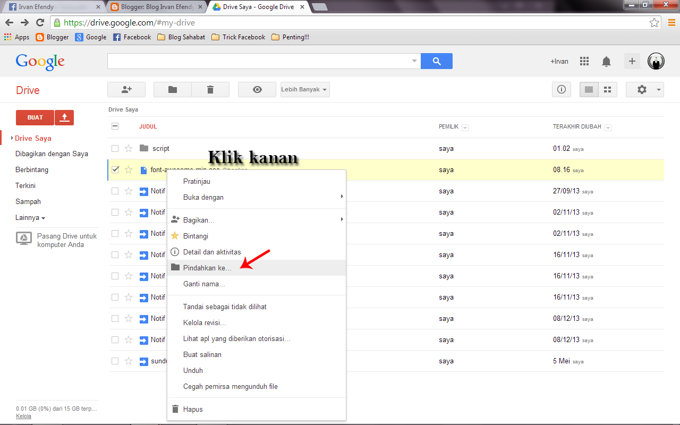Tick the checkbox for the script folder
Screen dimensions: 680x425
click(x=115, y=149)
